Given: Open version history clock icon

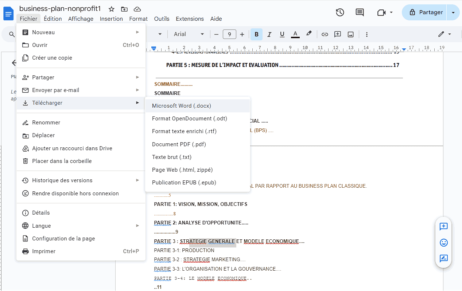Looking at the screenshot, I should pyautogui.click(x=340, y=12).
